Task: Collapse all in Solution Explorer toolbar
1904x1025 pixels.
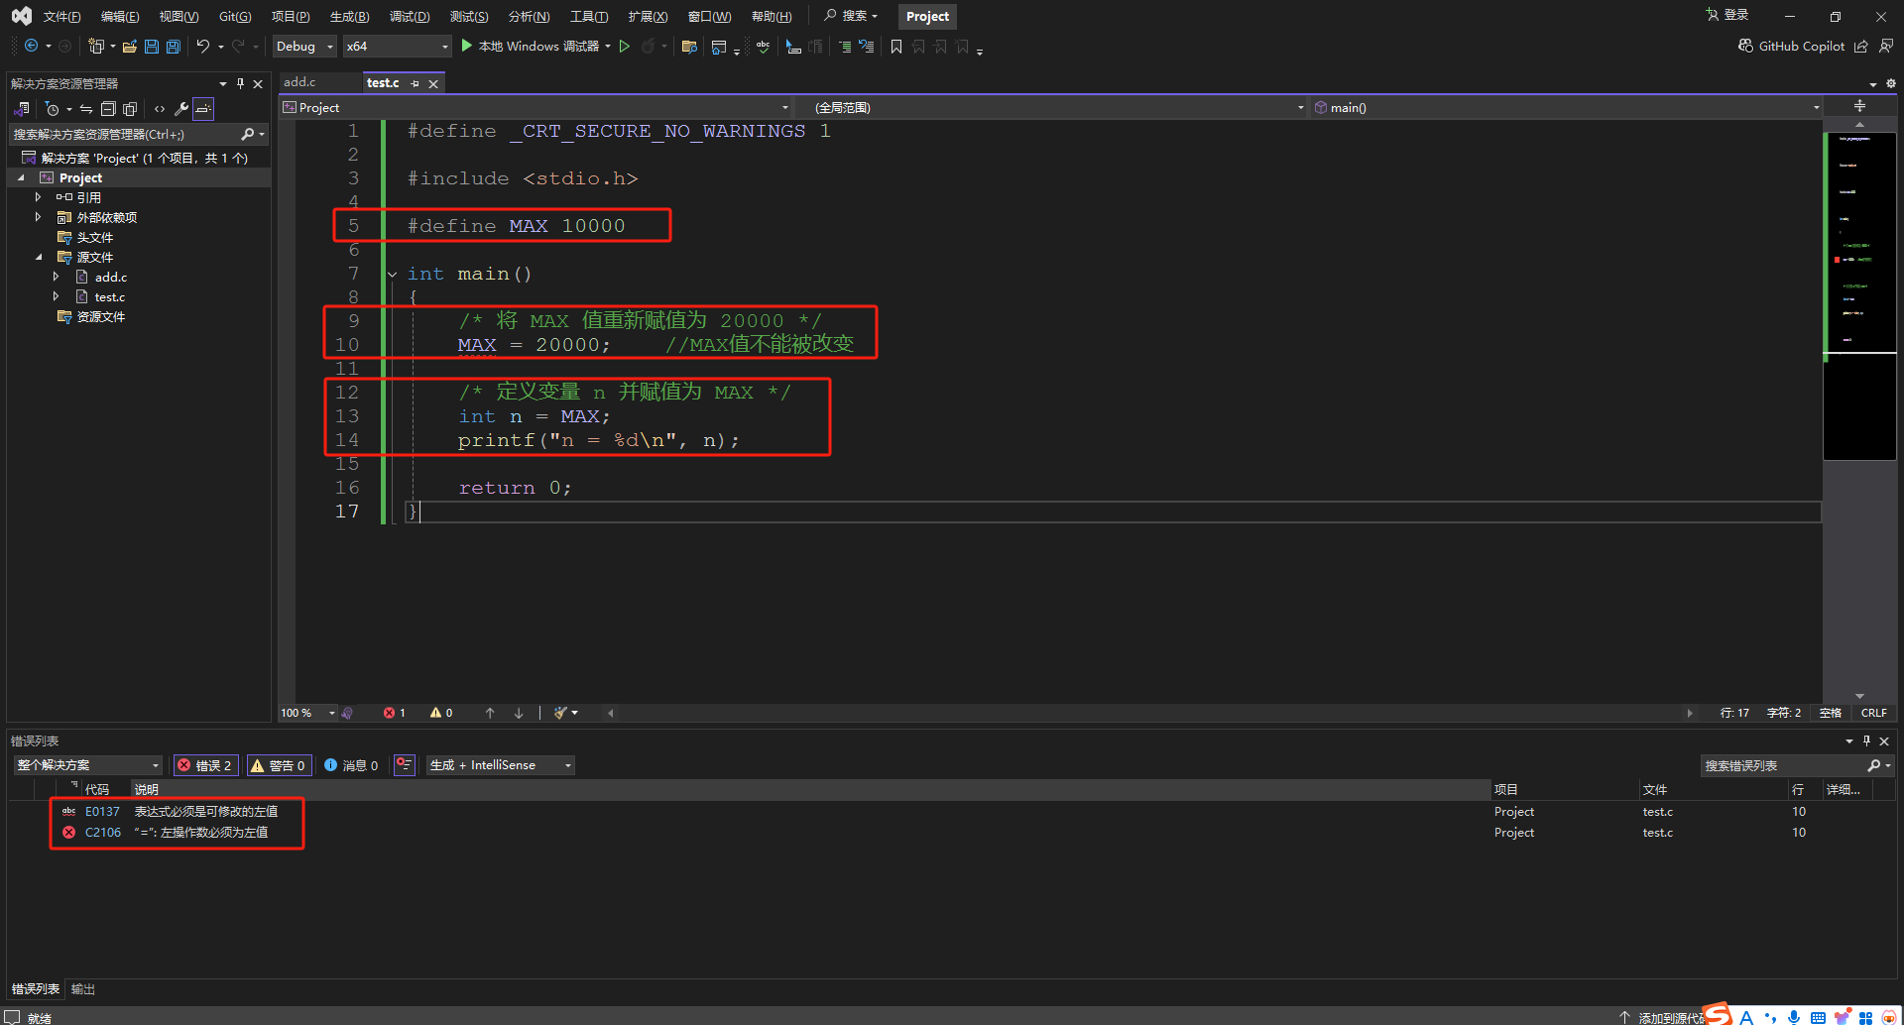Action: tap(108, 109)
